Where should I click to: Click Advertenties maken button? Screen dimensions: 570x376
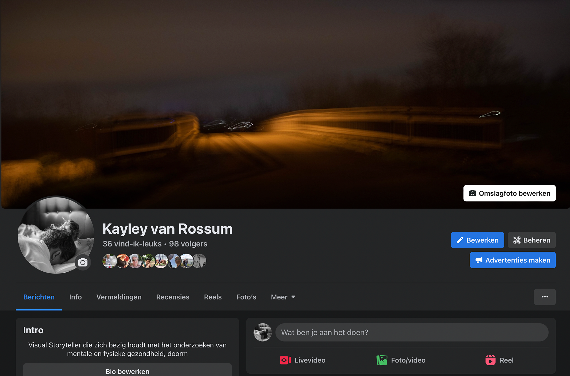(x=513, y=260)
